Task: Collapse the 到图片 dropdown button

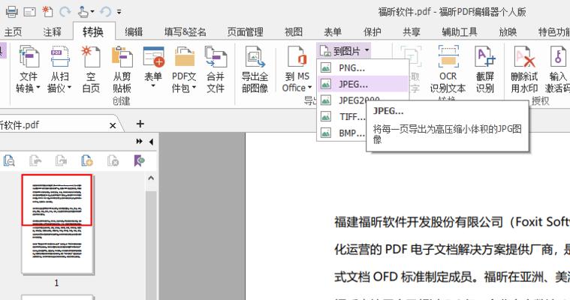Action: pos(344,51)
